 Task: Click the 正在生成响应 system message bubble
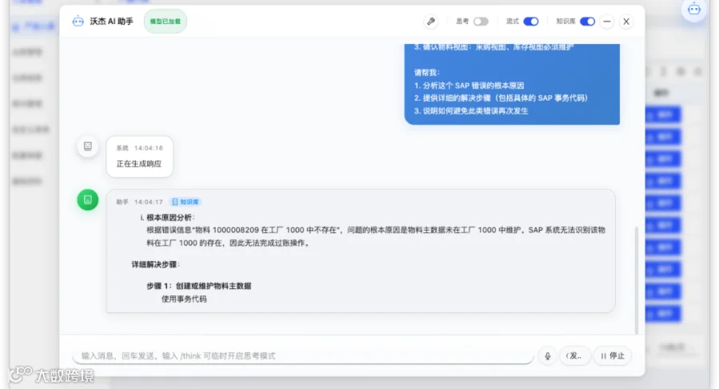pyautogui.click(x=139, y=157)
